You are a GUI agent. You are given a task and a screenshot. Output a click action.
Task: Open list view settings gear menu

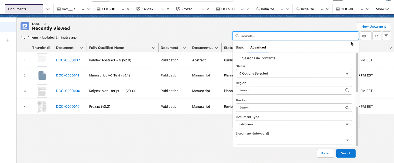click(365, 36)
